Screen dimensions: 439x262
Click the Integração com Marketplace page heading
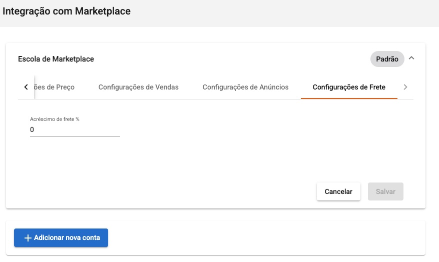[x=67, y=11]
